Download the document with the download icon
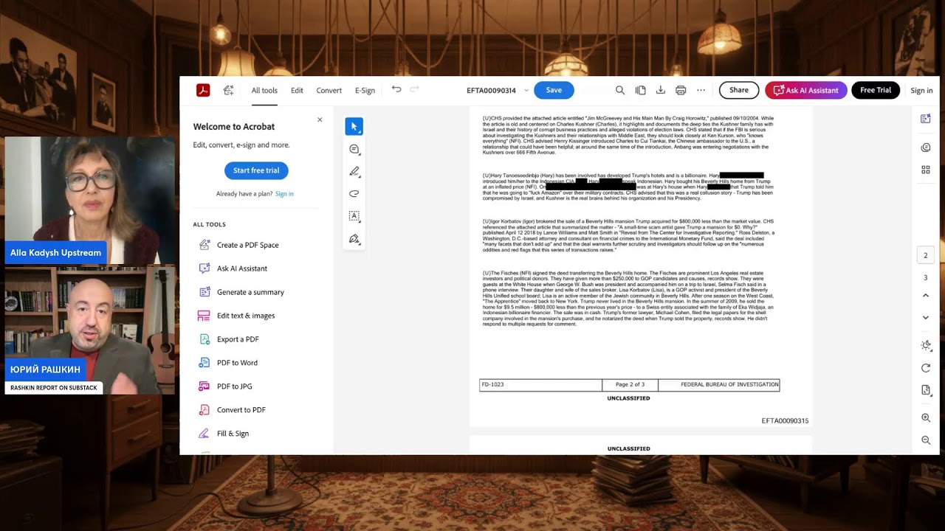Viewport: 945px width, 531px height. pos(661,90)
